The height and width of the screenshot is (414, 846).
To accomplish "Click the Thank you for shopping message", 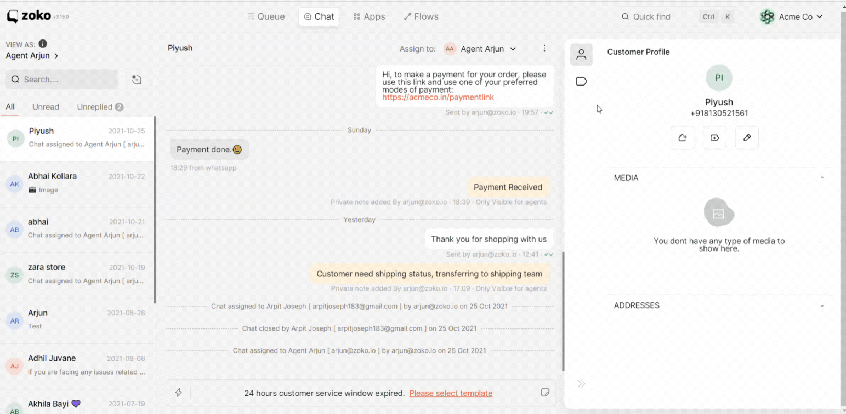I will coord(489,239).
